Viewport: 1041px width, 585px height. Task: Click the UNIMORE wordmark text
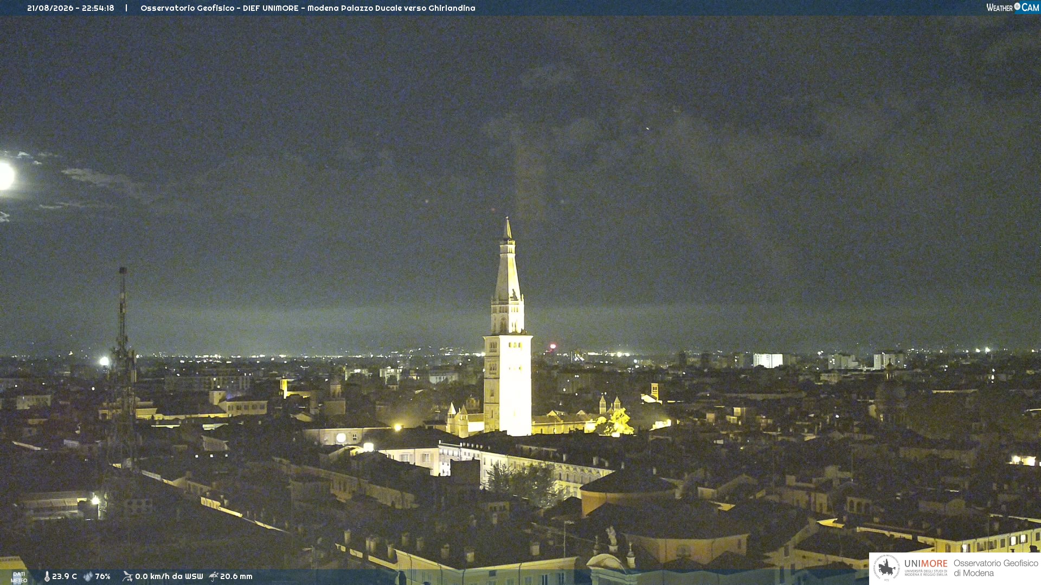coord(926,564)
